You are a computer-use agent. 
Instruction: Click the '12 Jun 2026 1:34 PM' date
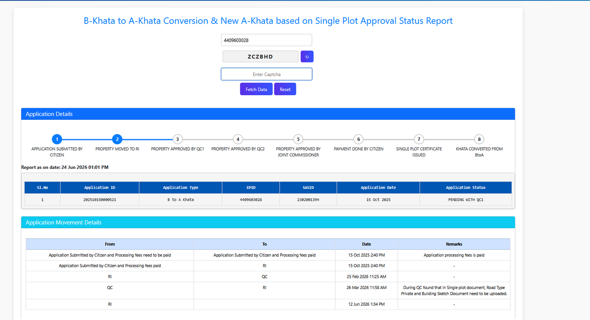coord(367,304)
